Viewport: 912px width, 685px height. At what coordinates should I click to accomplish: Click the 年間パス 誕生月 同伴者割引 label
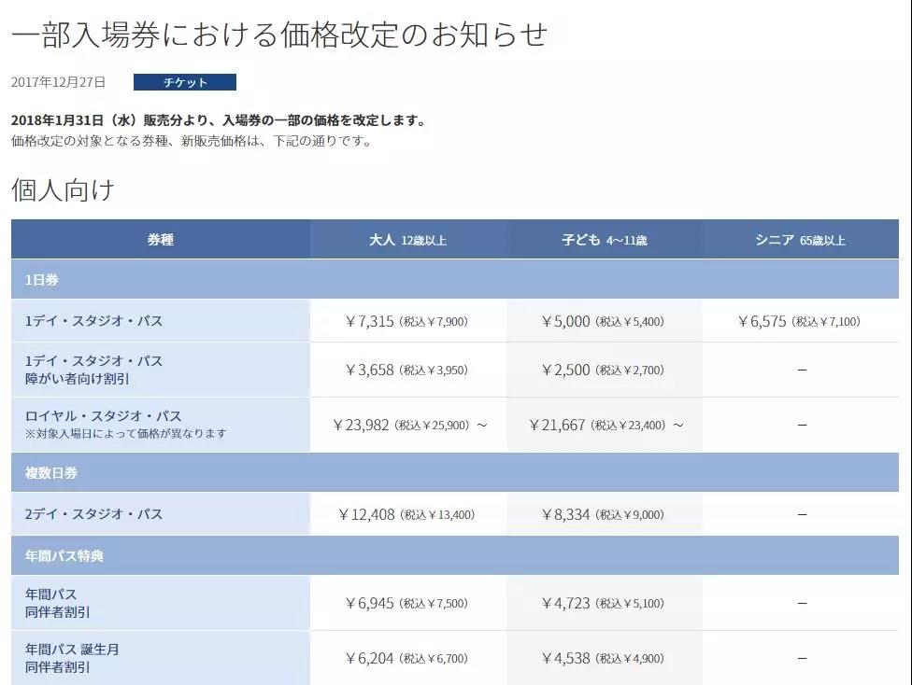(72, 658)
